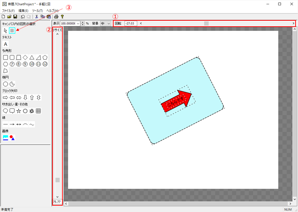Pick the right triangle shape
The width and height of the screenshot is (298, 212).
pyautogui.click(x=39, y=57)
